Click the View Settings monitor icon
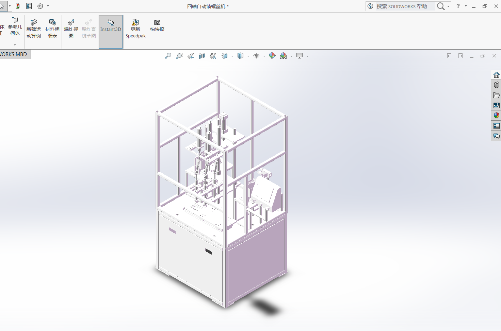 tap(300, 56)
